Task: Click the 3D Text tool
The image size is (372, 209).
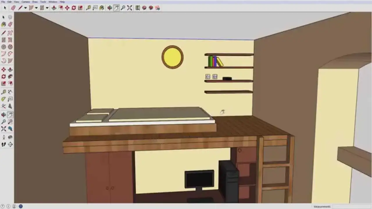Action: click(10, 106)
